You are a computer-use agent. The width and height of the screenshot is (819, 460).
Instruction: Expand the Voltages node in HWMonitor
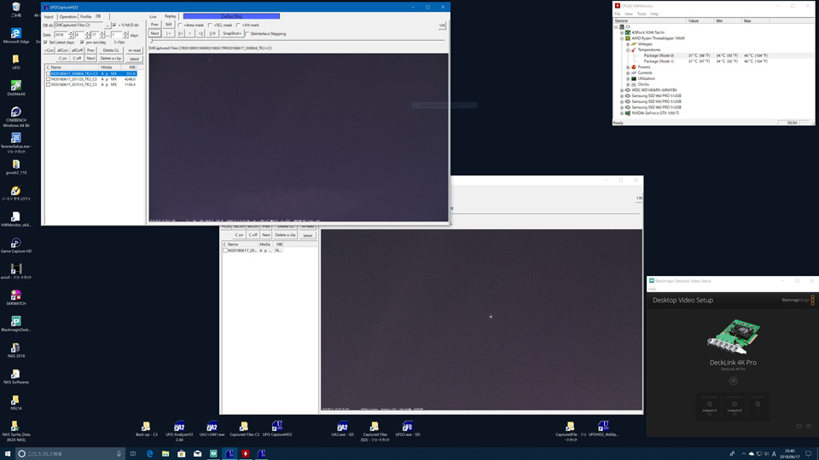pyautogui.click(x=628, y=43)
